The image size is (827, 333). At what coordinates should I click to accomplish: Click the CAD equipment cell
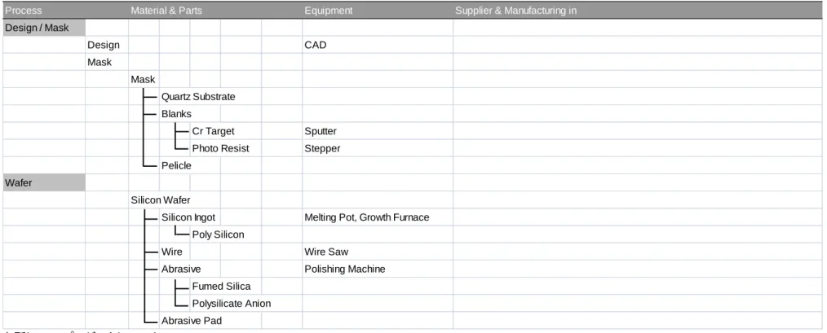[377, 45]
